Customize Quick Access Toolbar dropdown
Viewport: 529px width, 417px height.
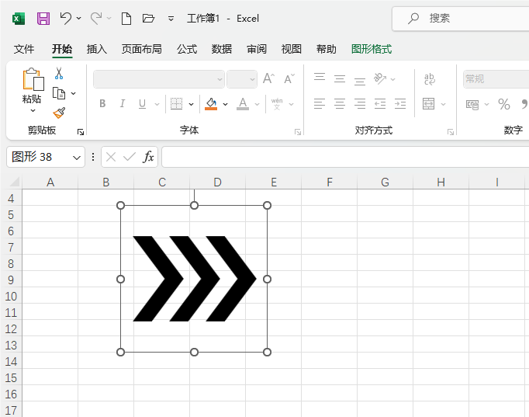click(171, 19)
